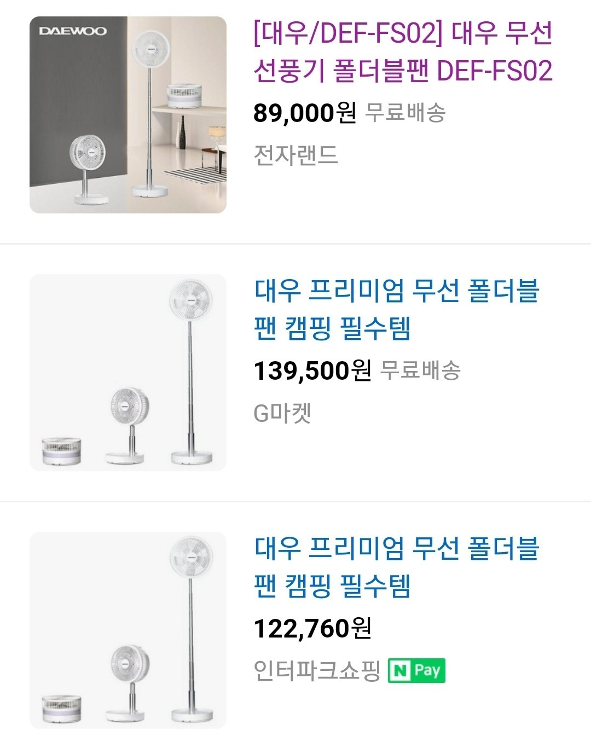Click the DAEWOO logo in first product image

[x=73, y=31]
